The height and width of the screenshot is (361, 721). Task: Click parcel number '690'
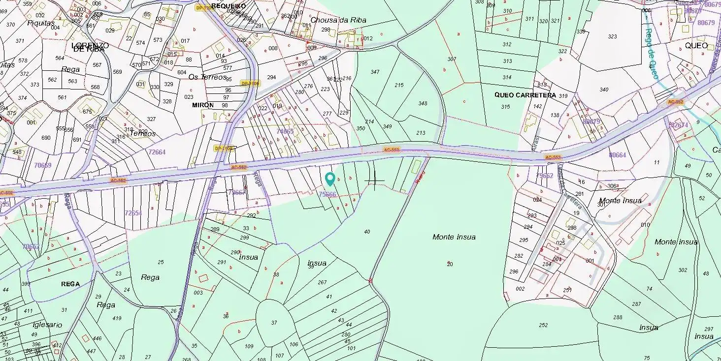tap(46, 138)
